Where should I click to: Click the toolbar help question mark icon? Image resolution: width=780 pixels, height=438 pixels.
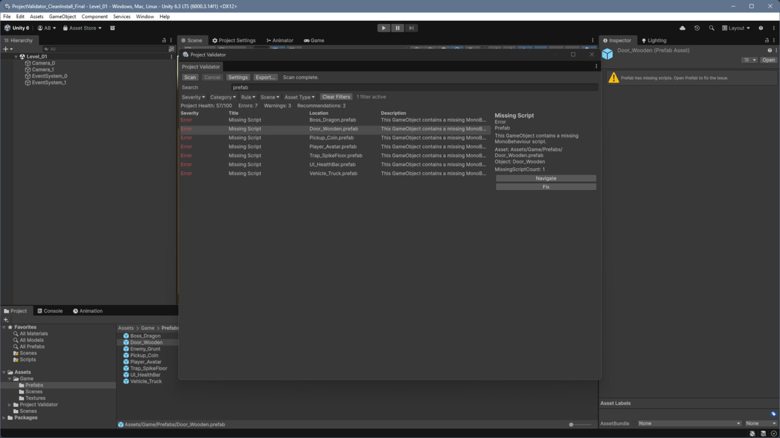coord(761,28)
